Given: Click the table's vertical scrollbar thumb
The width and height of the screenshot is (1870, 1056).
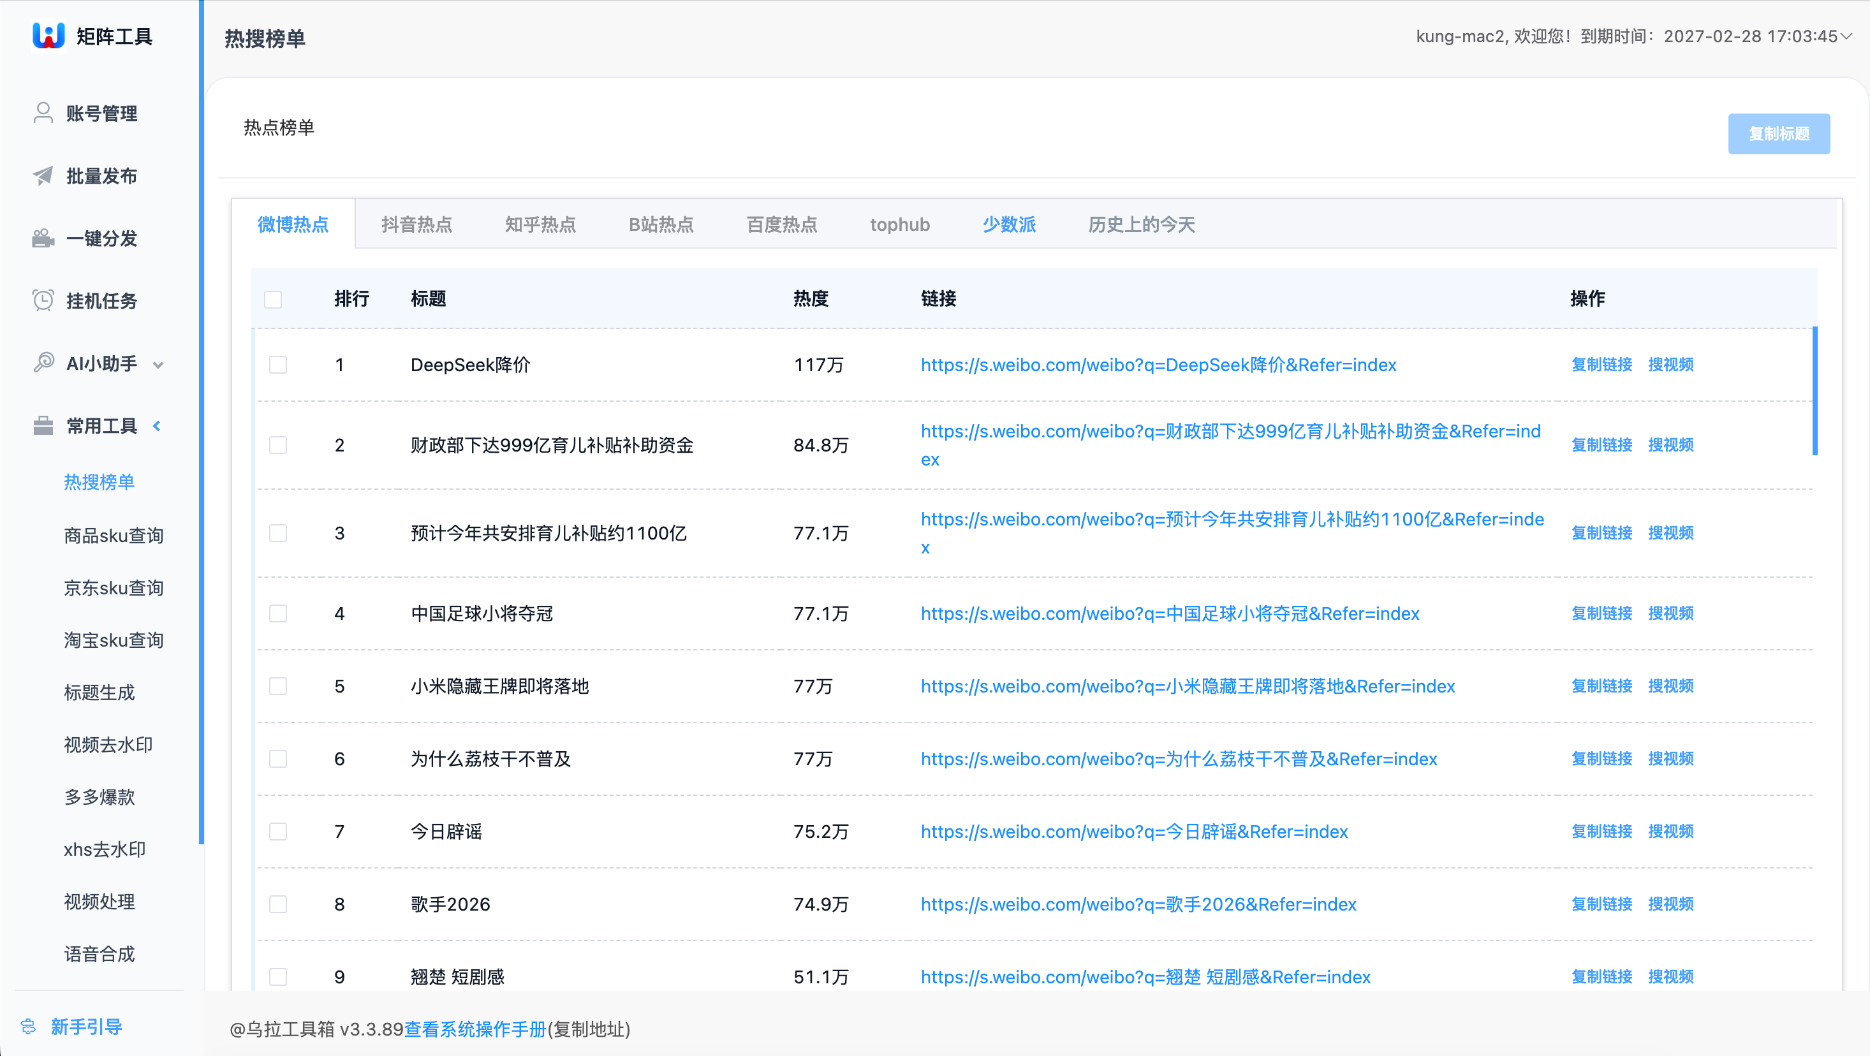Looking at the screenshot, I should coord(1815,390).
